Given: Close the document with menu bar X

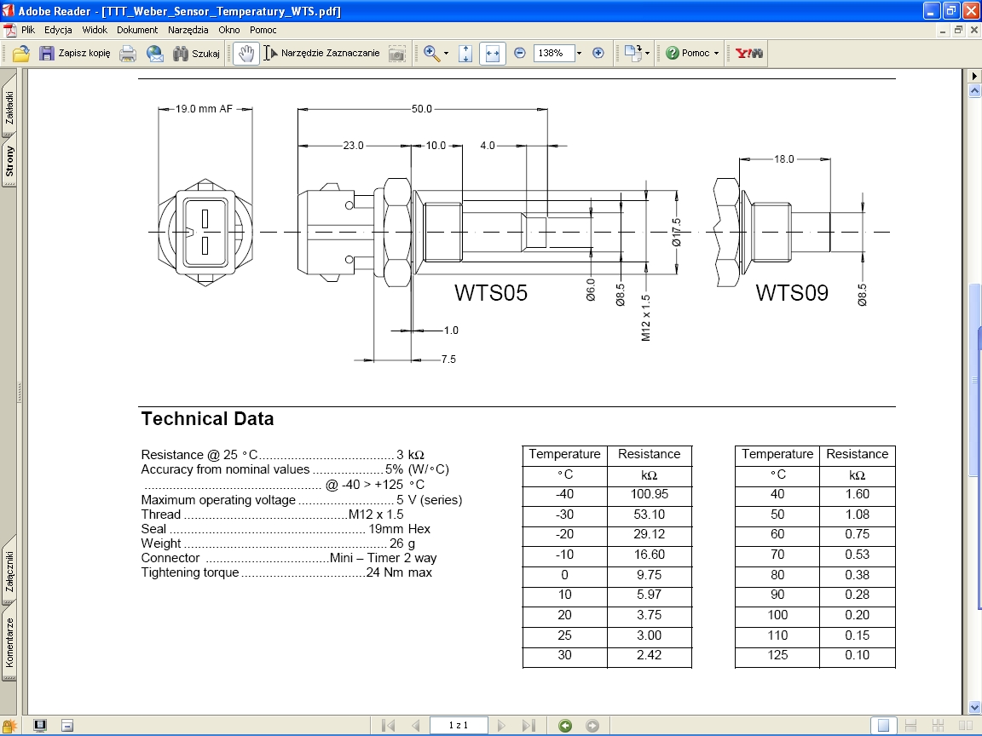Looking at the screenshot, I should [x=973, y=30].
